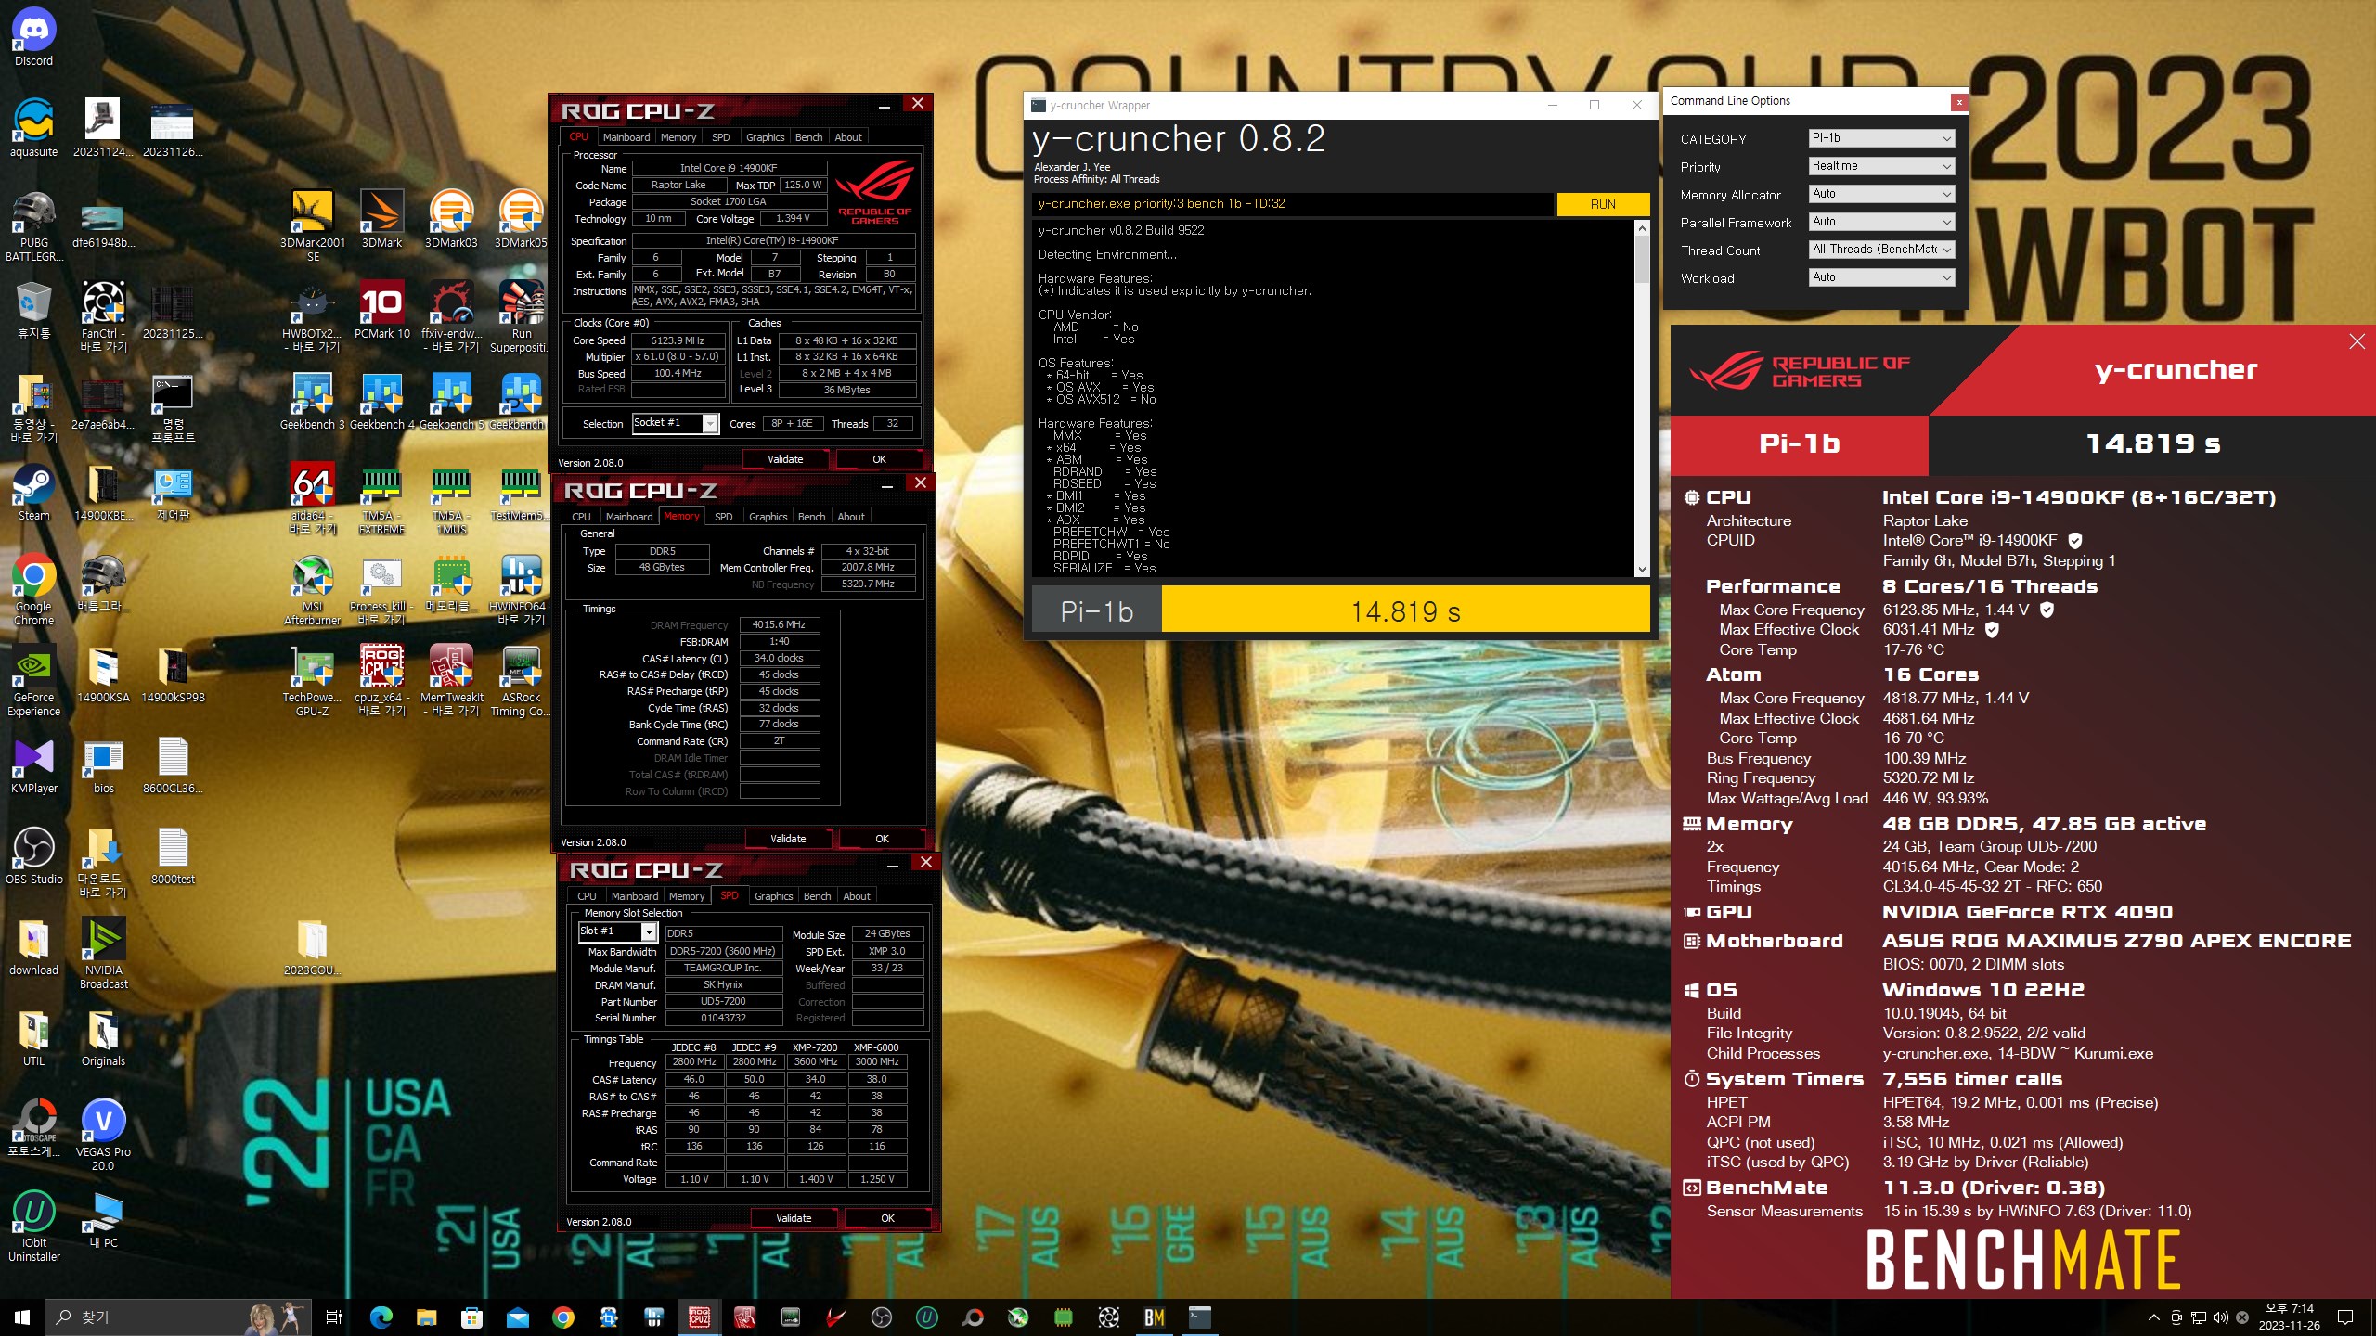2376x1336 pixels.
Task: Open FanCtrl desktop shortcut
Action: (x=104, y=316)
